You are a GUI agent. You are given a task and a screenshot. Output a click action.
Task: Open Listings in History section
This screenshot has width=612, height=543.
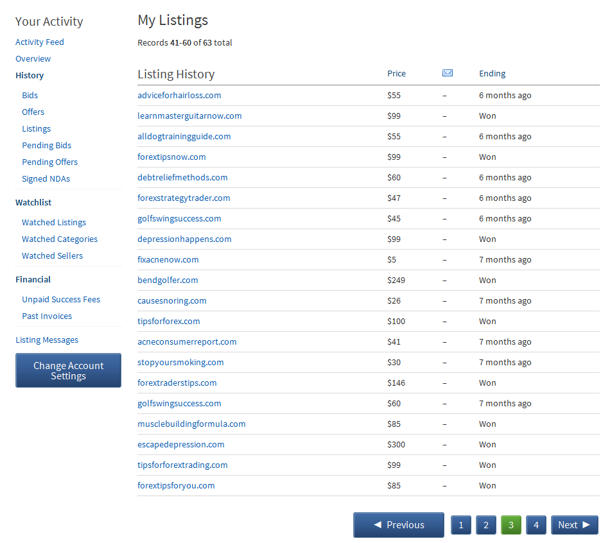click(x=37, y=129)
